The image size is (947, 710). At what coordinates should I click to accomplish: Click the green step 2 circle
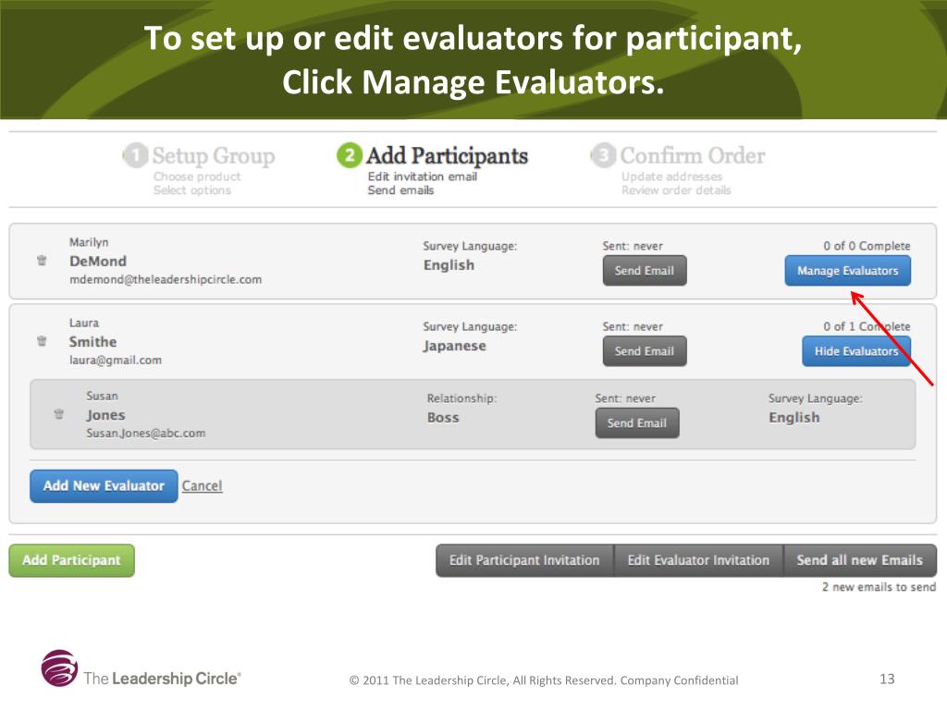(349, 155)
